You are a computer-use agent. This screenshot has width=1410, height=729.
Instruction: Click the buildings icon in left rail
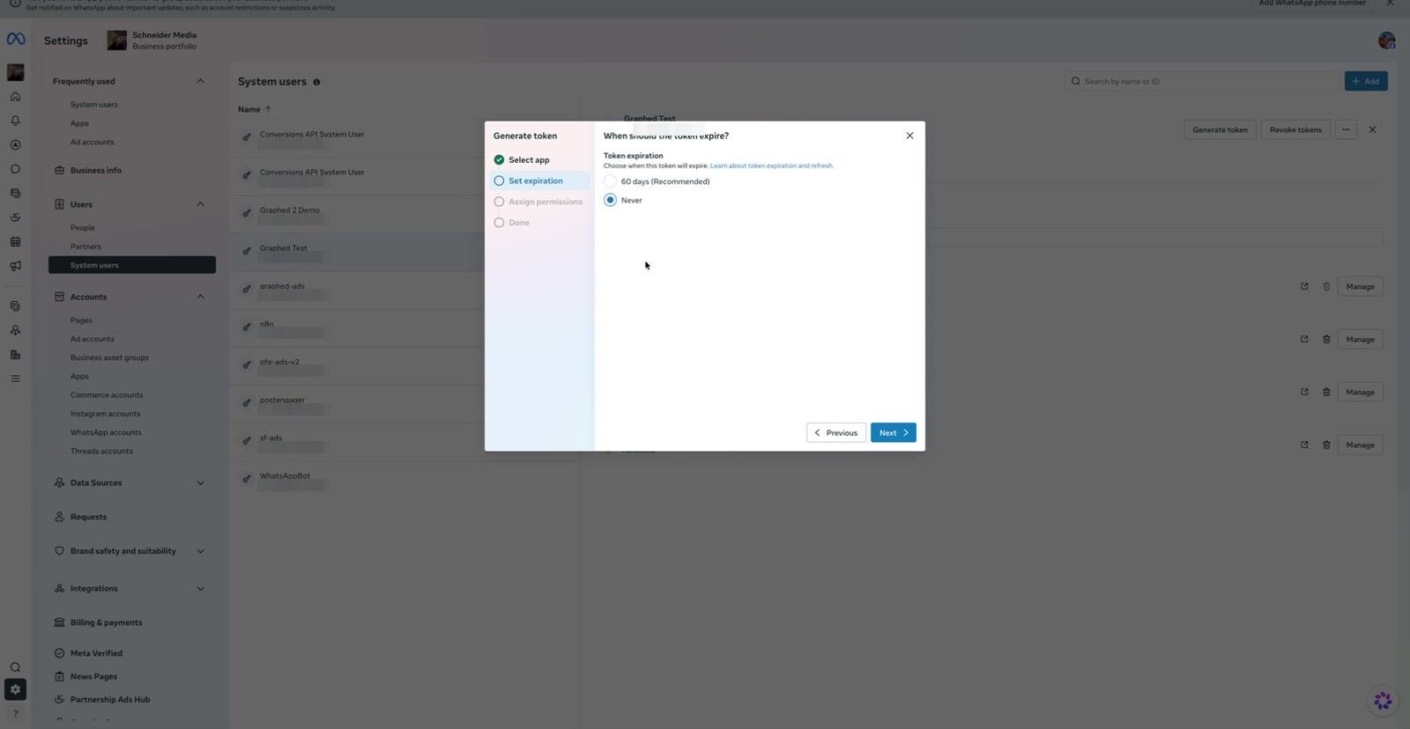[15, 355]
